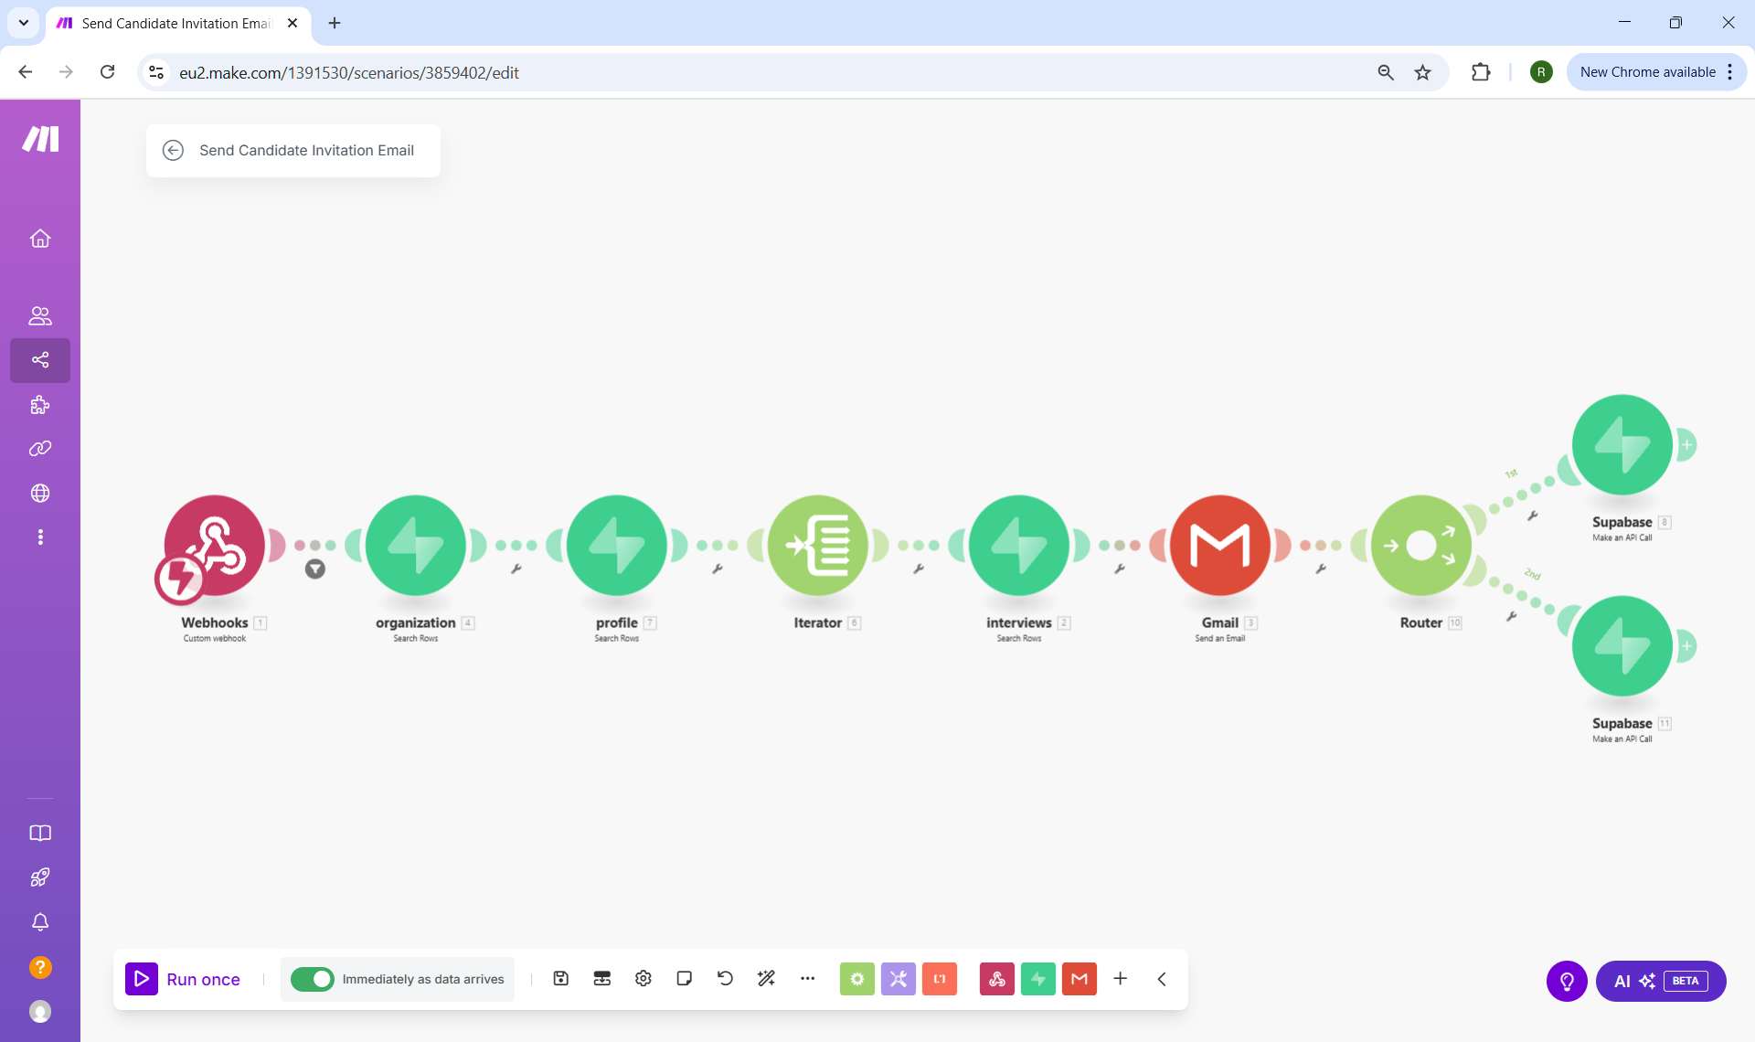Toggle the scheduling switch off
The height and width of the screenshot is (1042, 1755).
(313, 979)
